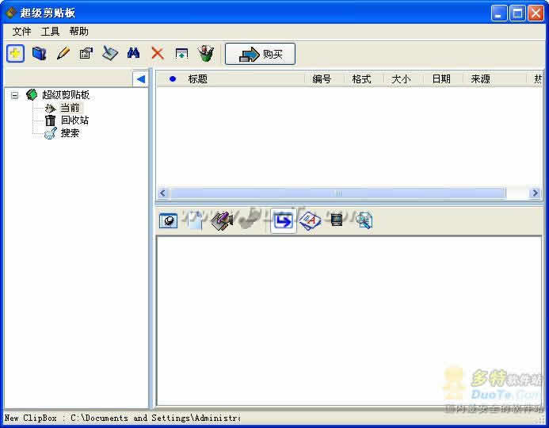Screen dimensions: 549x428
Task: Collapse the left panel with blue arrow
Action: pyautogui.click(x=140, y=78)
